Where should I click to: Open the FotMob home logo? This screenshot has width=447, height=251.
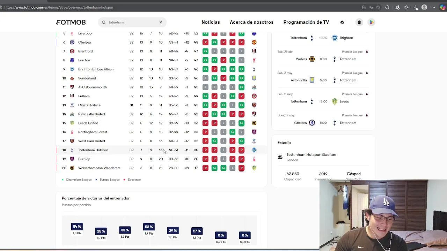click(x=71, y=22)
